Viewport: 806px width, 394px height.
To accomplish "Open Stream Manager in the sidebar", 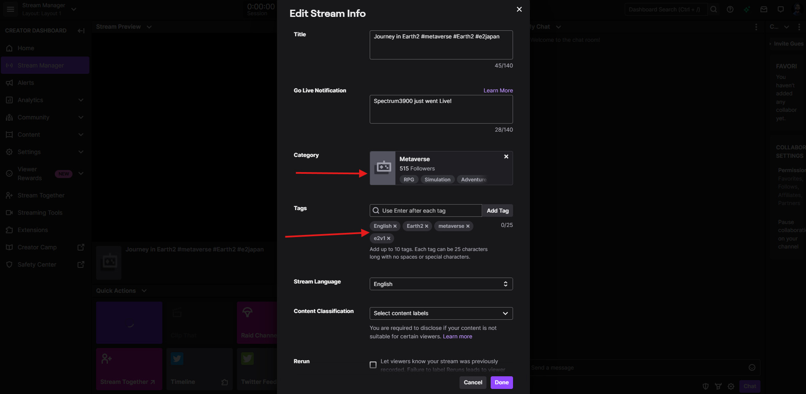I will pos(41,65).
